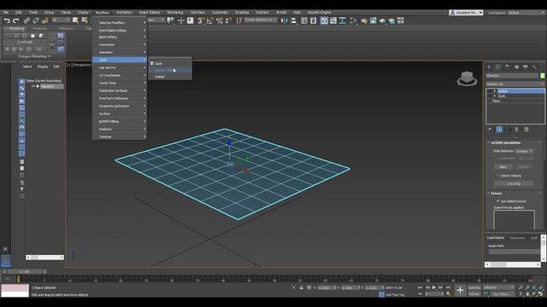This screenshot has width=547, height=307.
Task: Select the Select and Link tool
Action: pos(26,20)
